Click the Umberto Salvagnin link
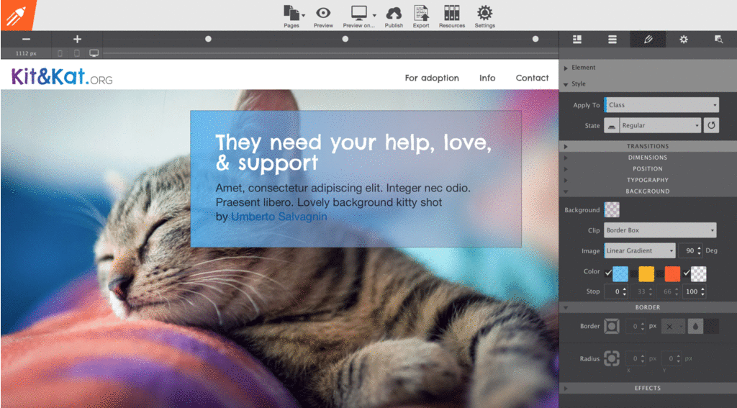 [x=279, y=216]
